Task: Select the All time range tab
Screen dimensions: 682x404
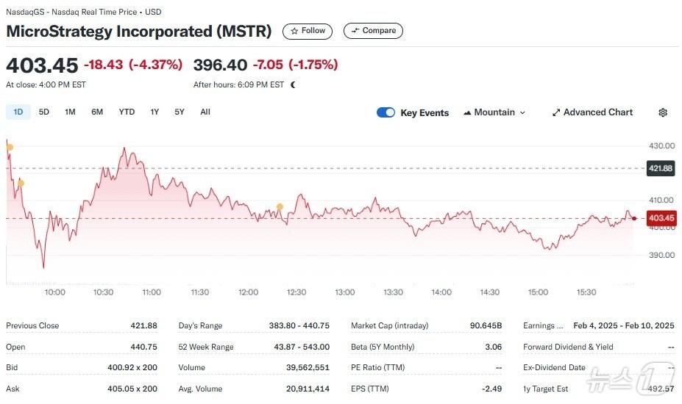Action: [x=205, y=112]
